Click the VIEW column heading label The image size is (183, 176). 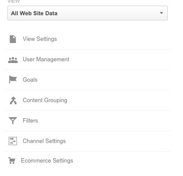(x=13, y=1)
